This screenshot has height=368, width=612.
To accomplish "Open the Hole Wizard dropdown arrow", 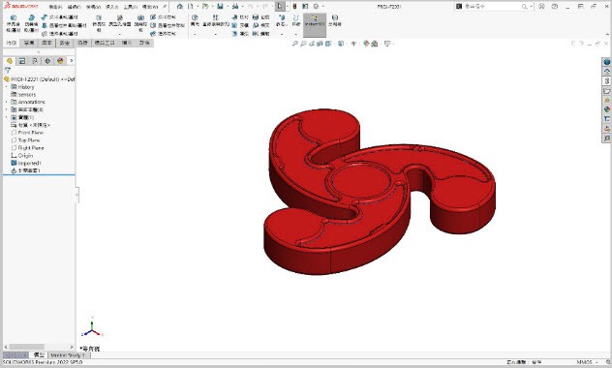I will pos(120,34).
